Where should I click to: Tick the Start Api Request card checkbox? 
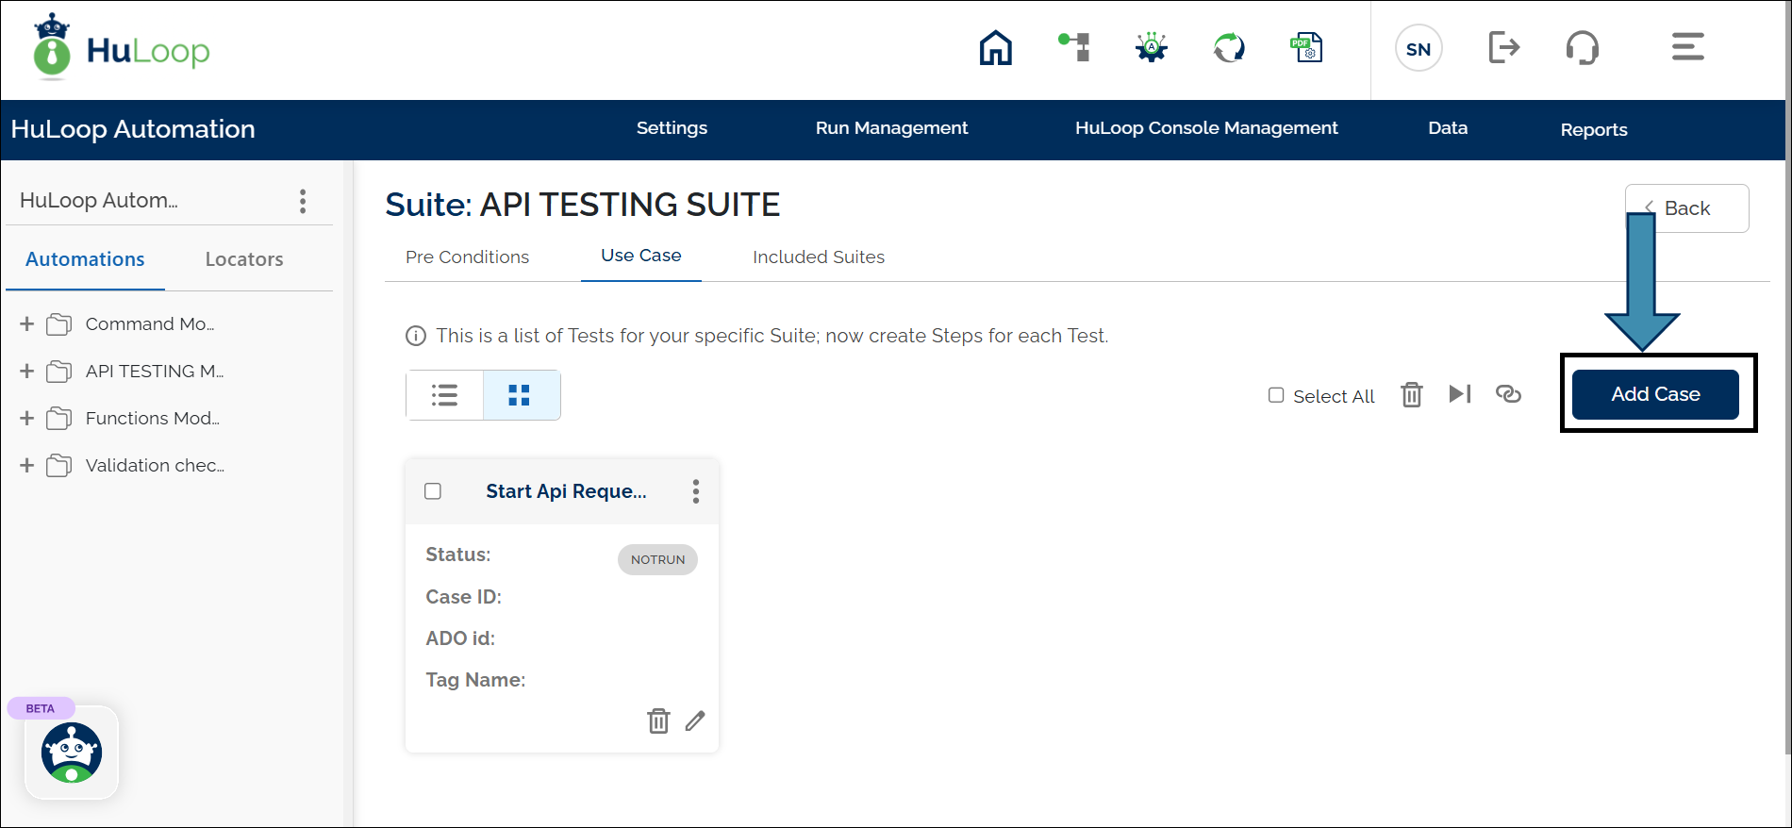point(433,491)
